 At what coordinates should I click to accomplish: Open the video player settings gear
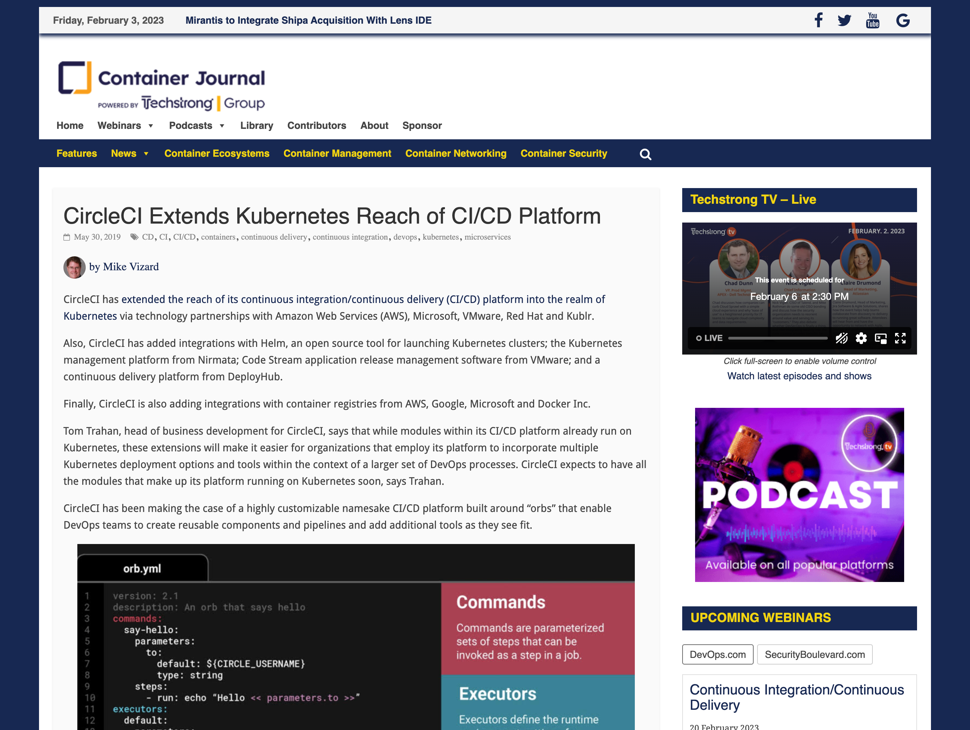tap(861, 338)
